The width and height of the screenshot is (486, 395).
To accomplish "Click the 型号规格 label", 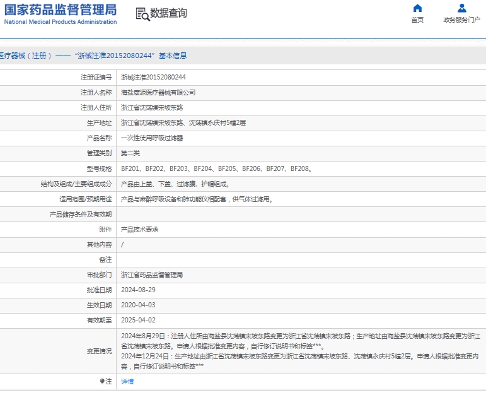I will point(99,169).
